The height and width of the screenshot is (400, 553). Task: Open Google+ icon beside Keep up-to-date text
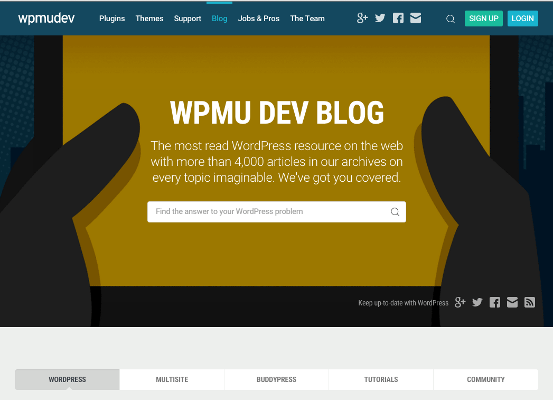coord(460,302)
